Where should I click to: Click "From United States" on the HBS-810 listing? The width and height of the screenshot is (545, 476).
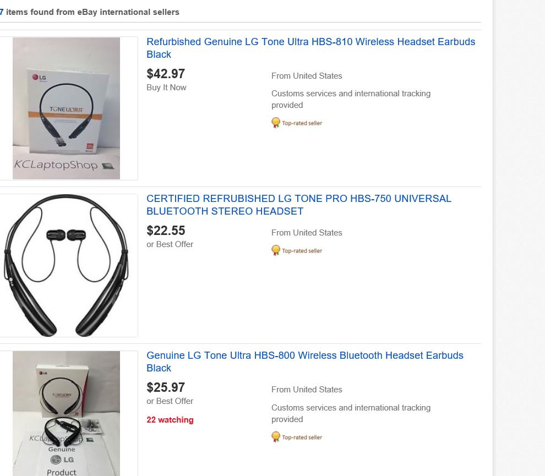point(307,76)
